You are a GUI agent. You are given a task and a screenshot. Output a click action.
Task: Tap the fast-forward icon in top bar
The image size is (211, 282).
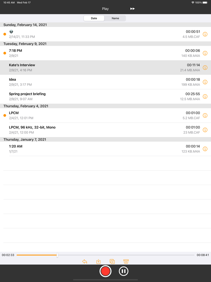point(133,9)
